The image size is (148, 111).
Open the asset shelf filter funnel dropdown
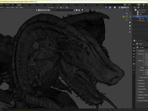(x=83, y=10)
